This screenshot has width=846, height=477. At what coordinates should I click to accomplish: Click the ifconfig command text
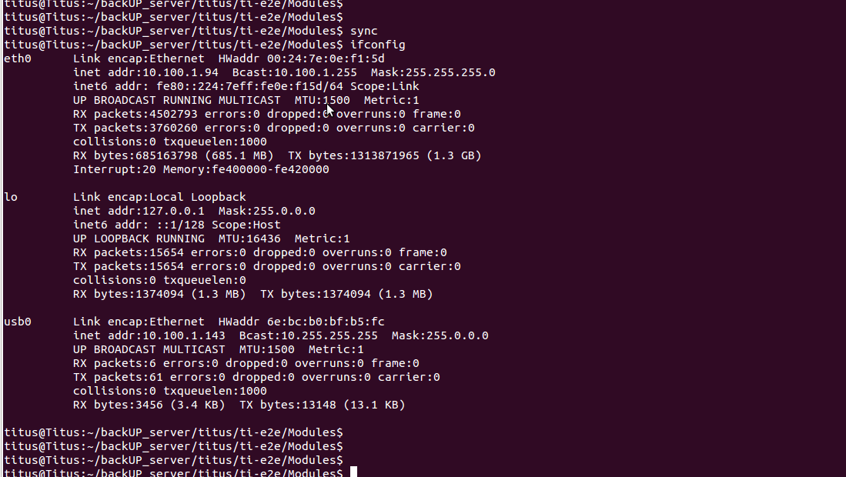click(378, 45)
